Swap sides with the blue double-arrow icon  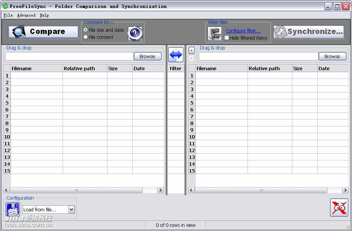tap(176, 55)
